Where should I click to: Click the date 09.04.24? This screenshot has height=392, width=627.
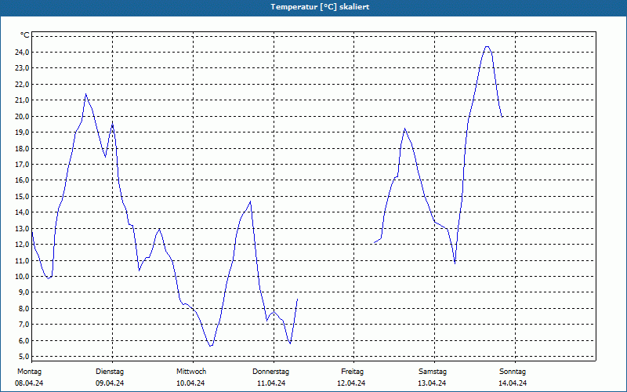pos(110,383)
